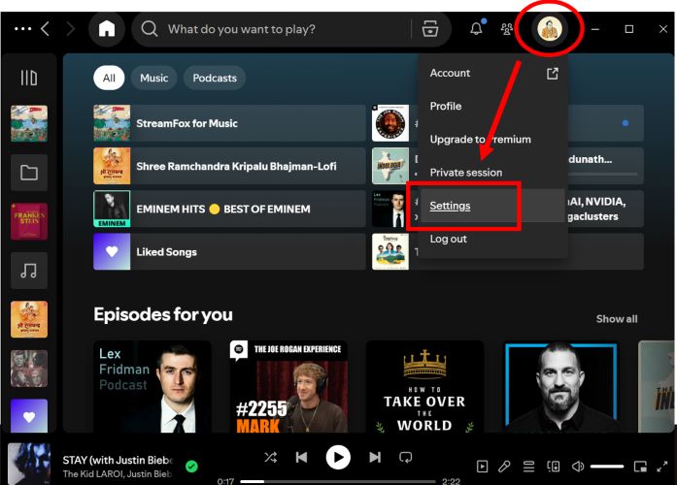This screenshot has width=677, height=485.
Task: Open STAY (with Justin Bieber) track title
Action: point(118,460)
